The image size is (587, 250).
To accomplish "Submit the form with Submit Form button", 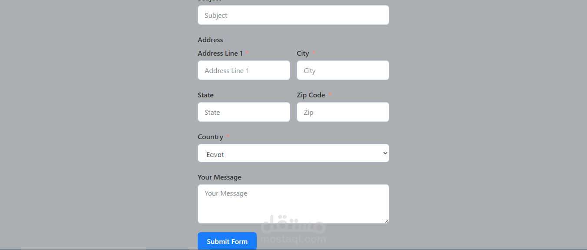I will coord(227,241).
